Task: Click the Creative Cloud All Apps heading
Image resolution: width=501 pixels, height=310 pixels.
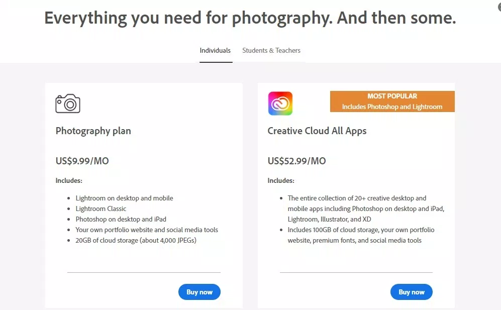Action: 317,131
